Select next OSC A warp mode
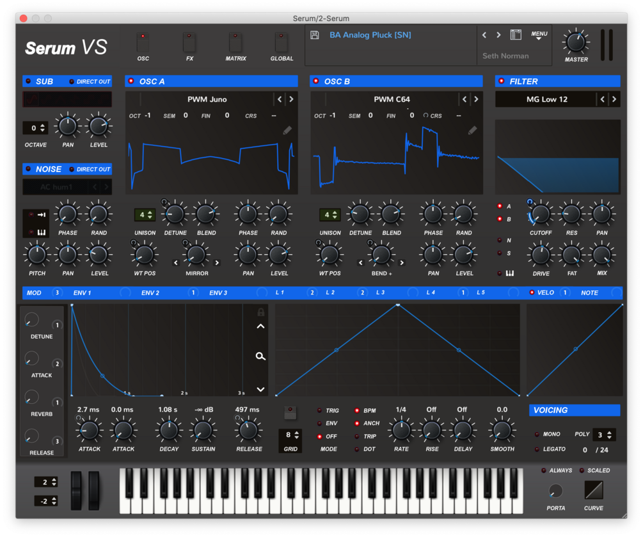 click(x=217, y=262)
